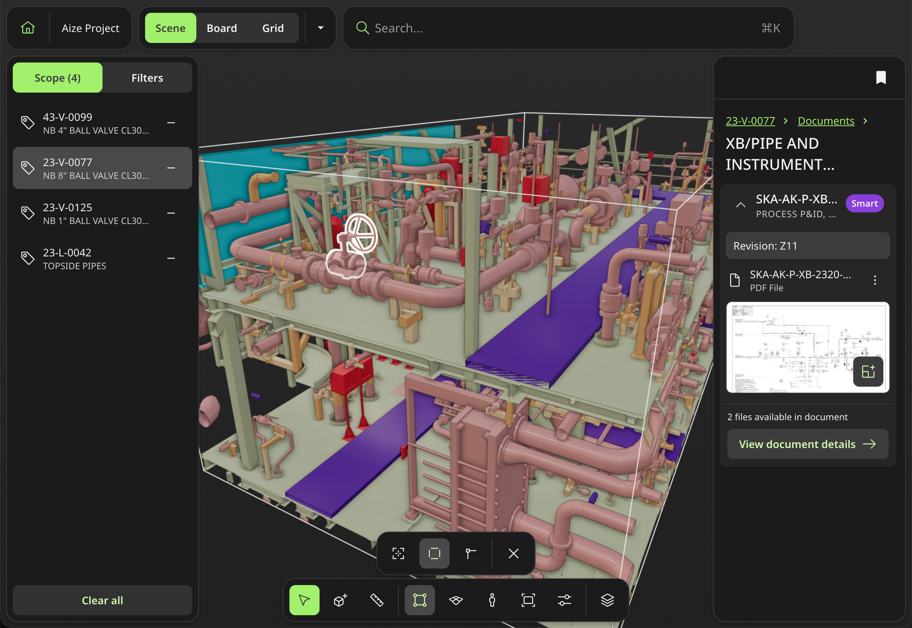Open the Revision: Z11 selector
The width and height of the screenshot is (912, 628).
[807, 245]
